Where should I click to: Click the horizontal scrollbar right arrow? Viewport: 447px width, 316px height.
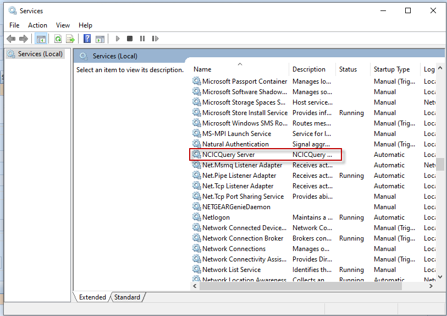[431, 286]
